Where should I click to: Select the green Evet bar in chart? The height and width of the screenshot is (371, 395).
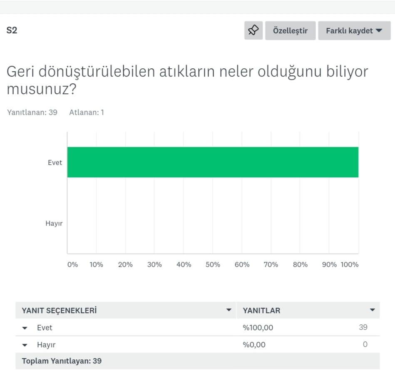click(x=213, y=162)
